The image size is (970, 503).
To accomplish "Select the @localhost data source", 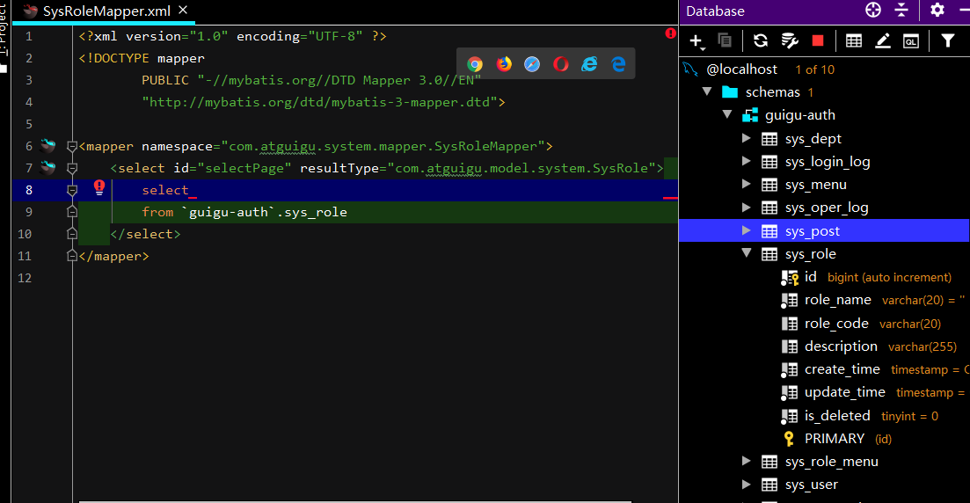I will pyautogui.click(x=741, y=69).
